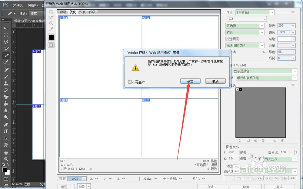Select the Path Selection tool
Image resolution: width=303 pixels, height=189 pixels.
[6, 138]
